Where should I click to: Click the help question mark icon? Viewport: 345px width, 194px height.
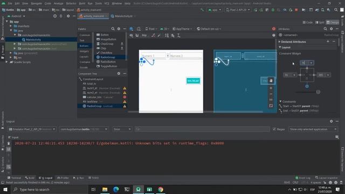pos(274,35)
